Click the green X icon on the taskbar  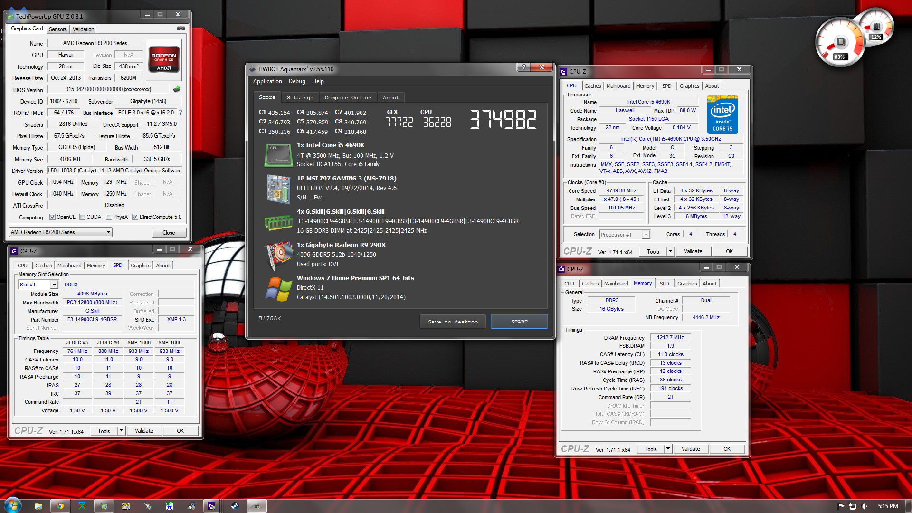tap(82, 506)
